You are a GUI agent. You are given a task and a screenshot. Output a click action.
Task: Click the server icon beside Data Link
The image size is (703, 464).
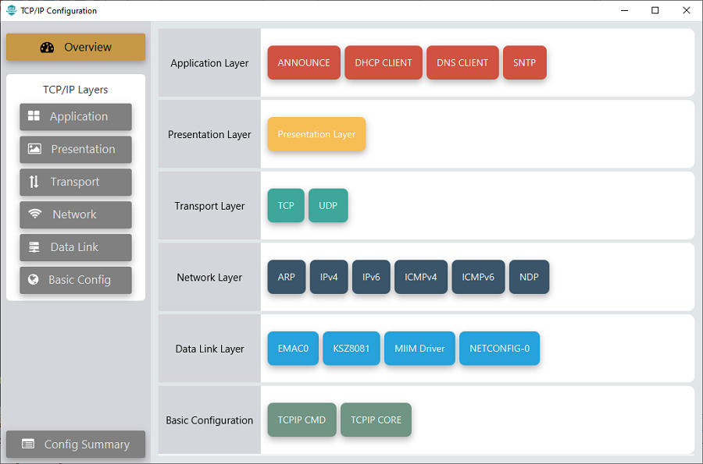[34, 247]
